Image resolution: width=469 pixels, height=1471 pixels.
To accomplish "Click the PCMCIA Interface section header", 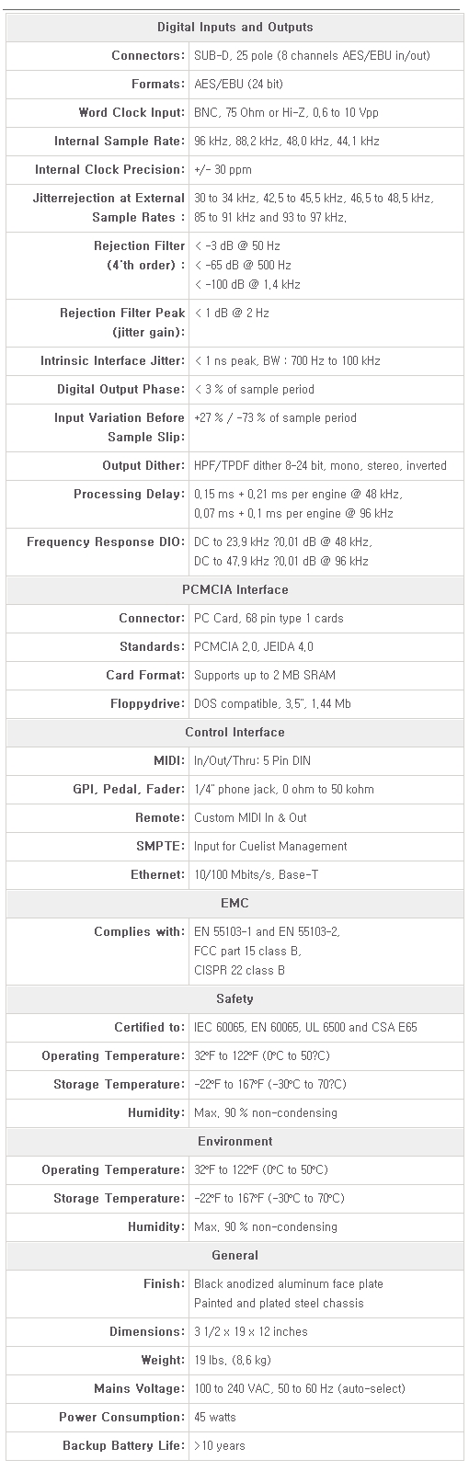I will click(x=234, y=590).
